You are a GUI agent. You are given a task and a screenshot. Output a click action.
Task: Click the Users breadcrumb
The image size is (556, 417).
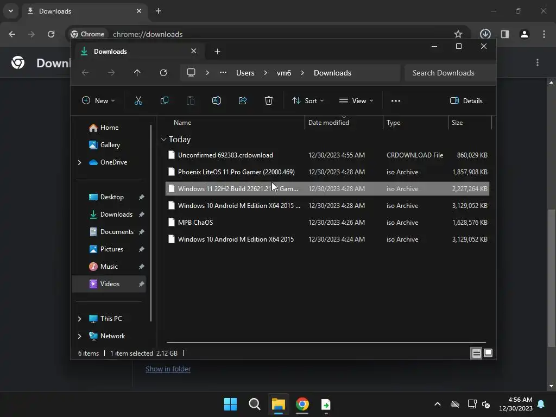[x=245, y=73]
